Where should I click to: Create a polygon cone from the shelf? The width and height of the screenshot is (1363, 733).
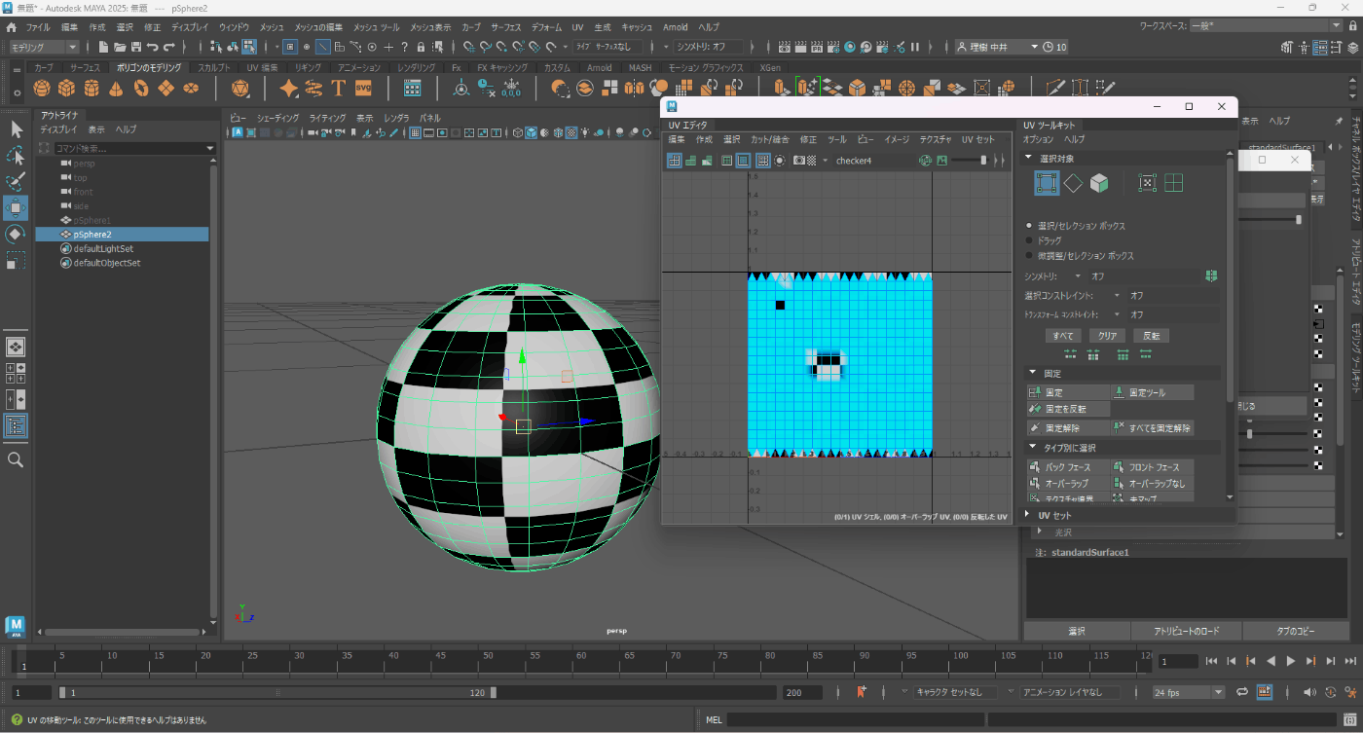click(x=116, y=89)
